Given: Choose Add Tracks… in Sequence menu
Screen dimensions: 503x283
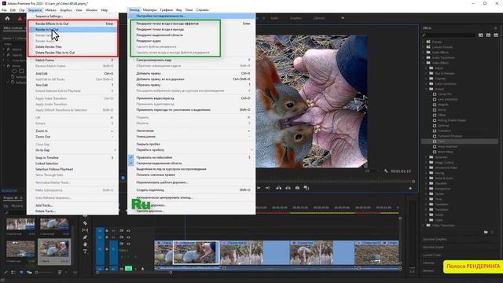Looking at the screenshot, I should pos(73,205).
